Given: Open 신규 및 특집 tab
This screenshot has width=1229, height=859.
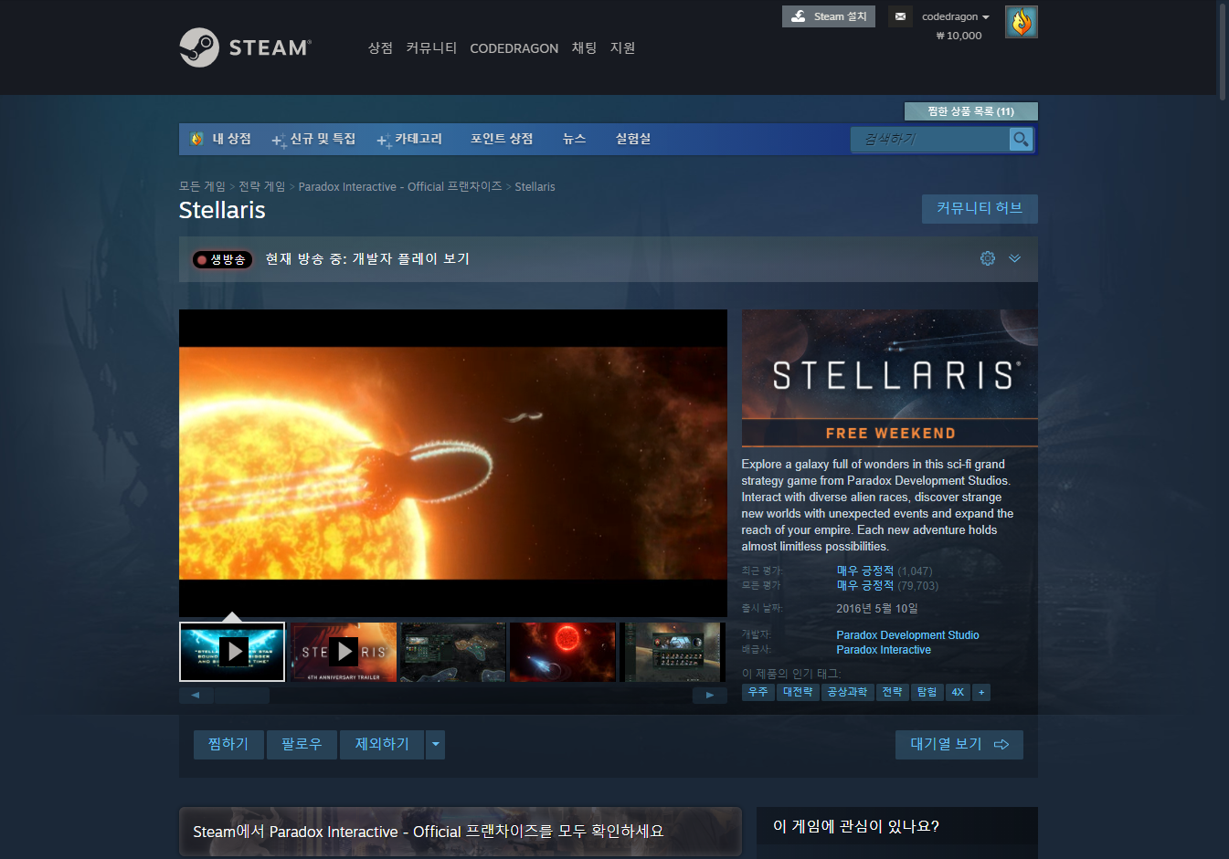Looking at the screenshot, I should click(x=313, y=139).
